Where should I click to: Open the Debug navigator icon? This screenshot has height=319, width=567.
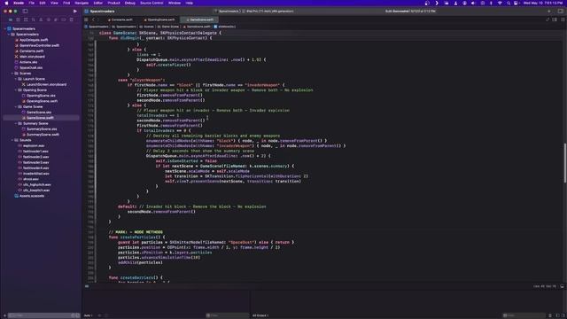pos(56,19)
